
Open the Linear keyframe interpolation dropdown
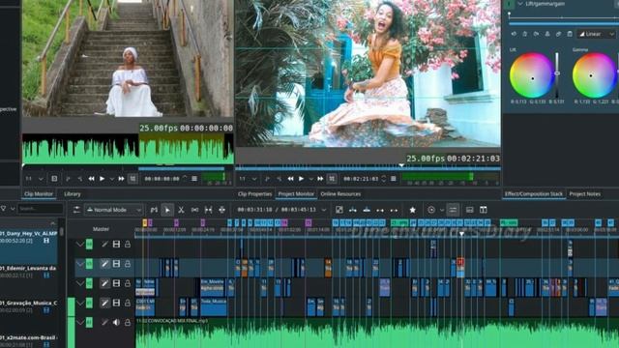(x=596, y=34)
